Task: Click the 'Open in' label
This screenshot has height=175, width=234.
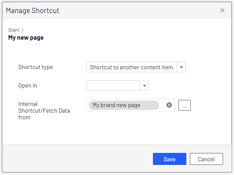Action: 28,86
